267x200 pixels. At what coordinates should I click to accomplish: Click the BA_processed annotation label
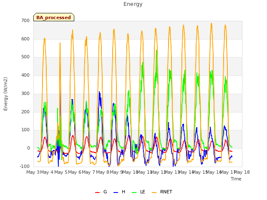click(54, 17)
